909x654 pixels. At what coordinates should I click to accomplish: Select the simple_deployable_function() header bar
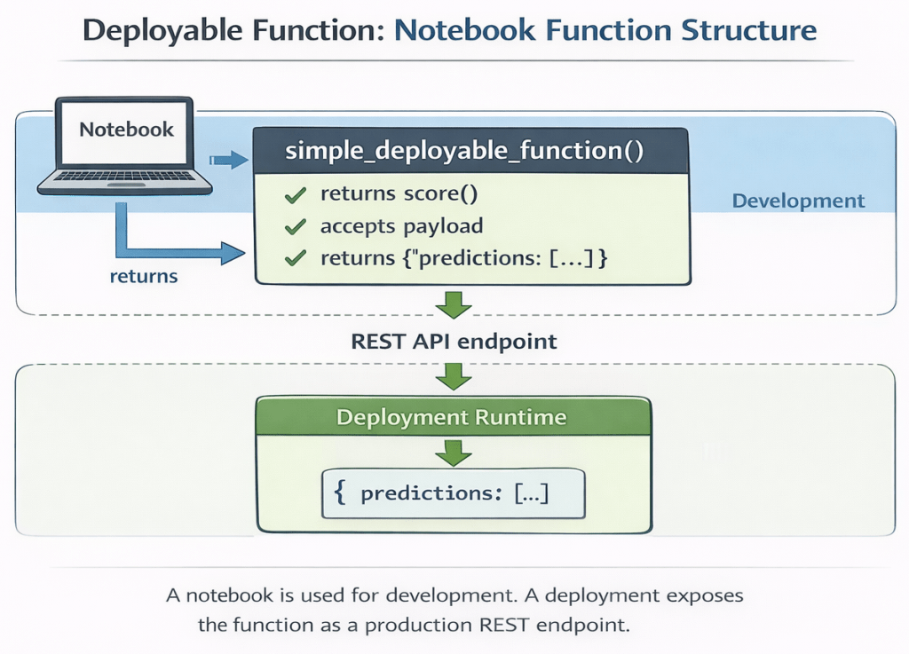[x=471, y=150]
